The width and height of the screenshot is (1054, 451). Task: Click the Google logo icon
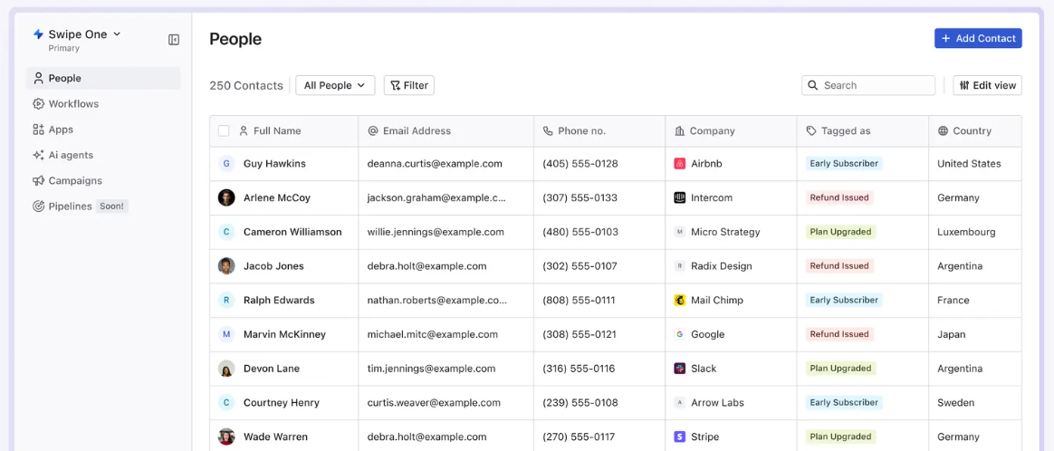click(x=680, y=334)
